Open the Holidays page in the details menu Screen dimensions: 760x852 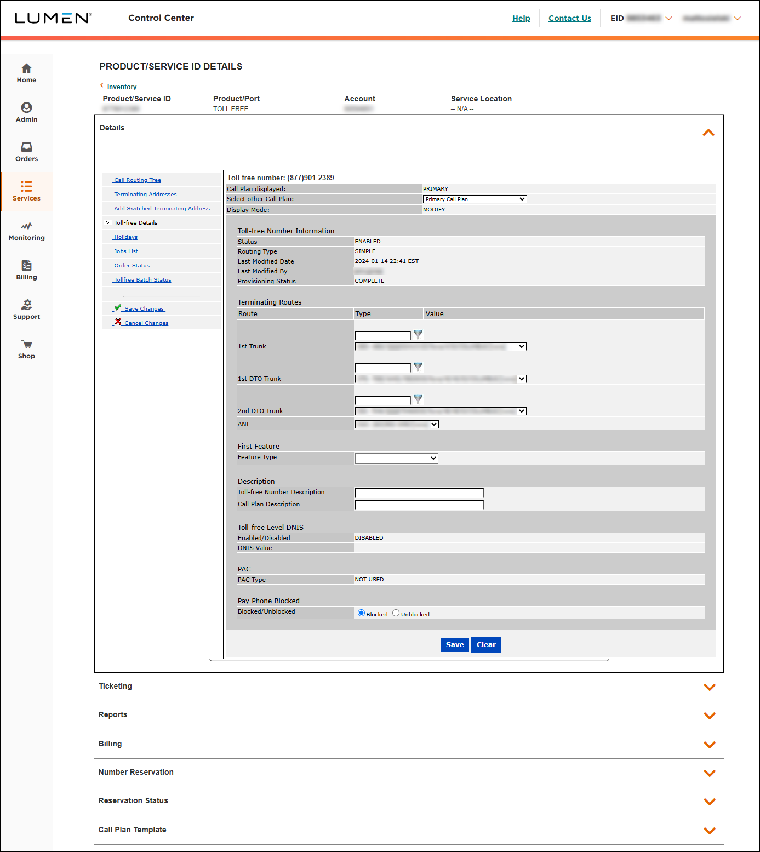click(125, 237)
